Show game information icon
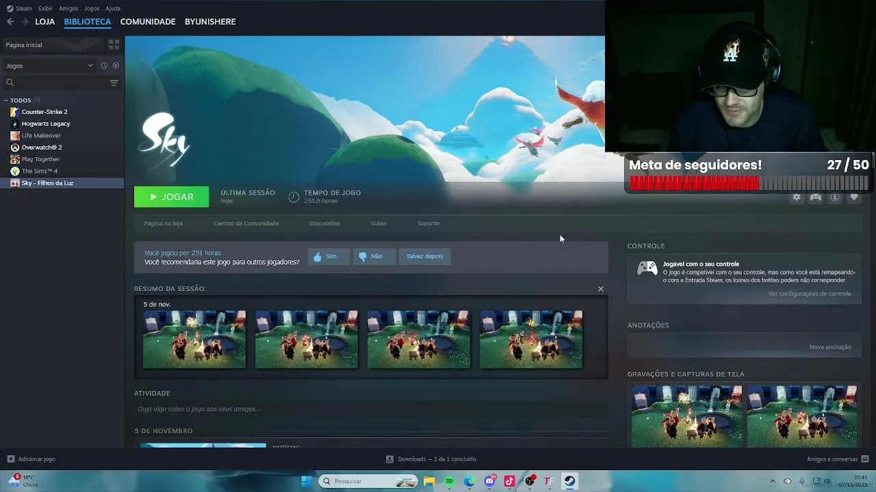The image size is (876, 492). [x=835, y=197]
